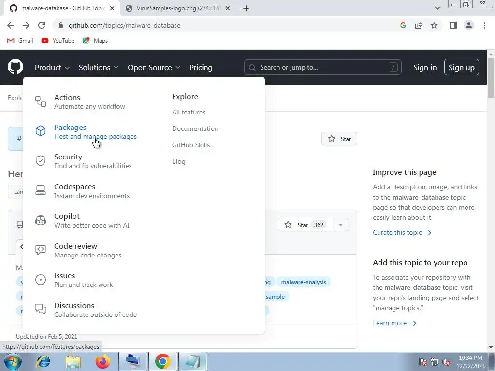Click the address bar URL
The width and height of the screenshot is (495, 371).
click(124, 25)
